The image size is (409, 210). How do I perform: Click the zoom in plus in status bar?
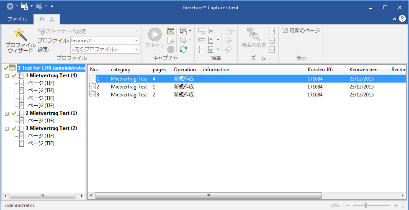tap(396, 205)
